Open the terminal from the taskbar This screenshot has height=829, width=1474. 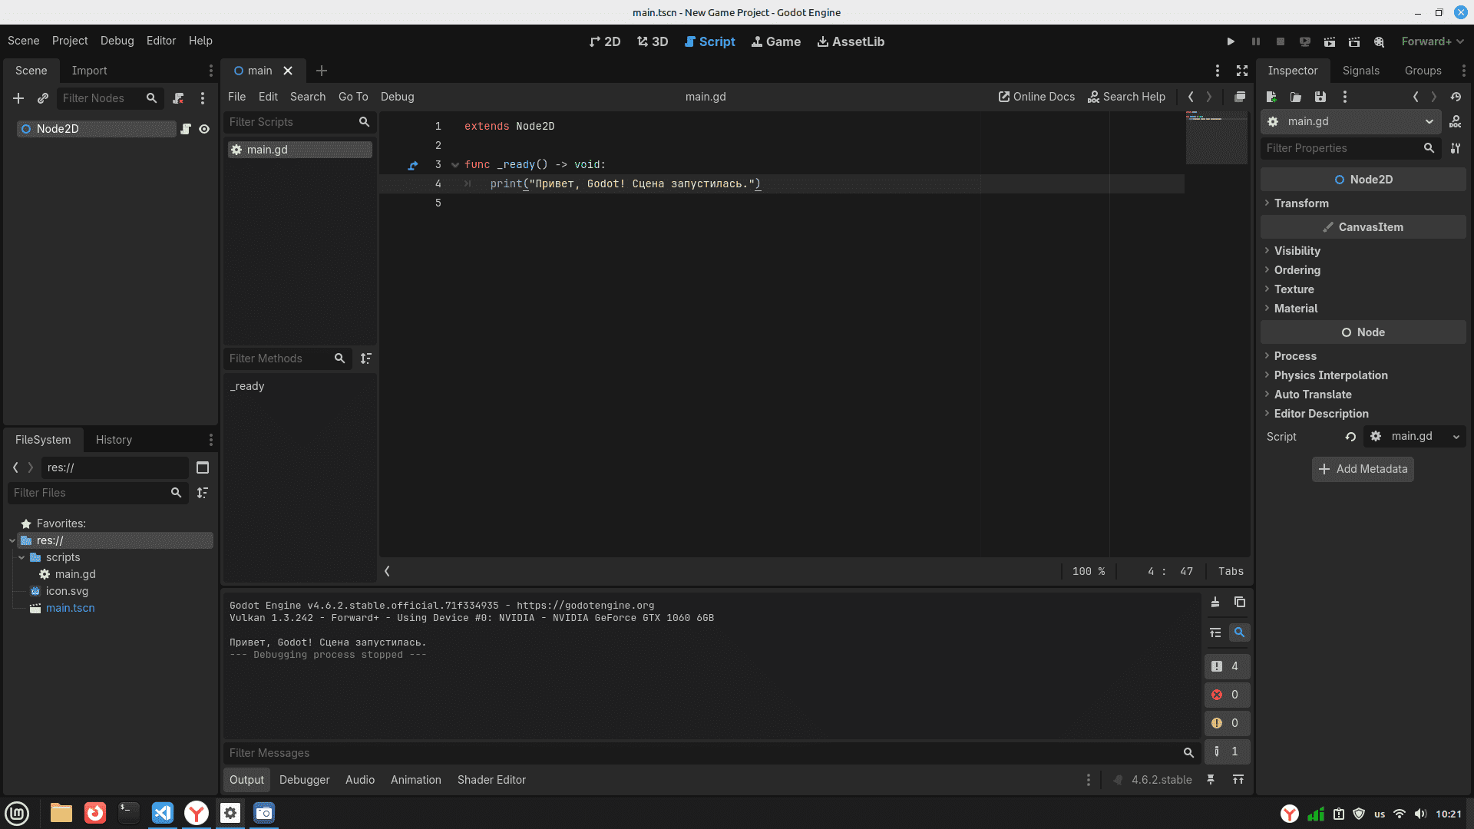point(128,813)
